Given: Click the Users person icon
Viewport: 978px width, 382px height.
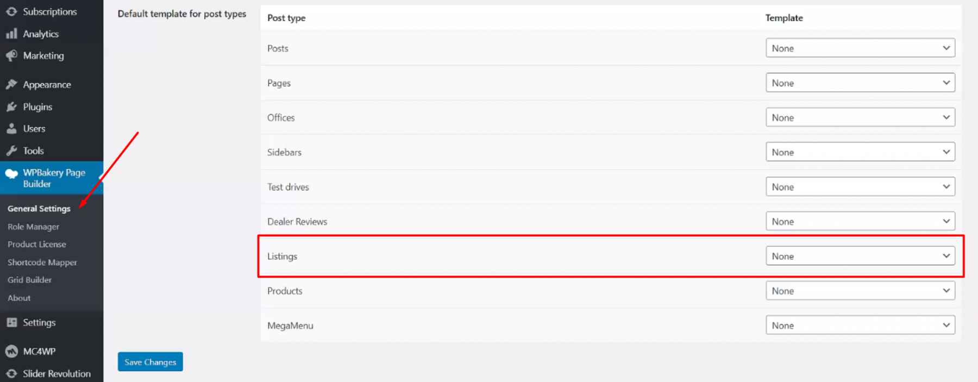Looking at the screenshot, I should [11, 129].
